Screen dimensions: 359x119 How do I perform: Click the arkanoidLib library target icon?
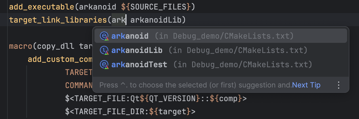pos(104,50)
